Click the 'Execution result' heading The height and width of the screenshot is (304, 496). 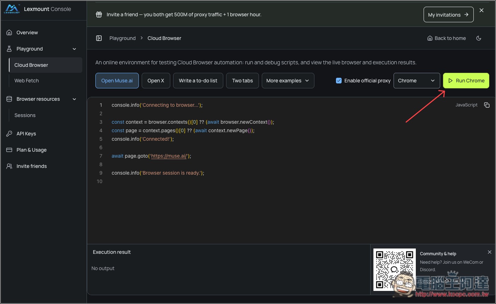112,252
